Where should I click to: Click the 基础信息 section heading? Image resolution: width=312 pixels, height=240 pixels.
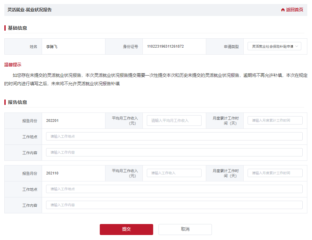pos(17,28)
